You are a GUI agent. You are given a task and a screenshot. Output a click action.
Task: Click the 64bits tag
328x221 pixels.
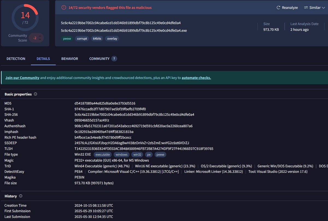(x=97, y=39)
